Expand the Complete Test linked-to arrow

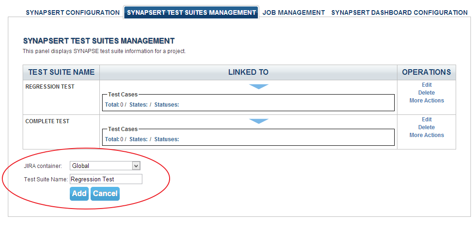[x=259, y=121]
